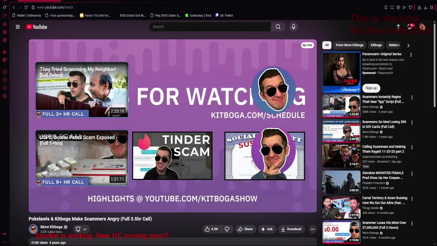Open the Kitboga subscribe circle on end screen
Image resolution: width=437 pixels, height=246 pixels.
(x=273, y=90)
